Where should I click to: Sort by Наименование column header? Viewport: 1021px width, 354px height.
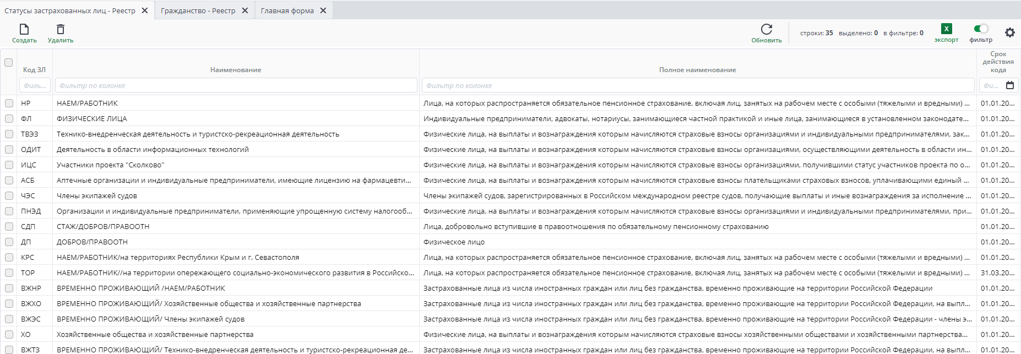[x=236, y=70]
